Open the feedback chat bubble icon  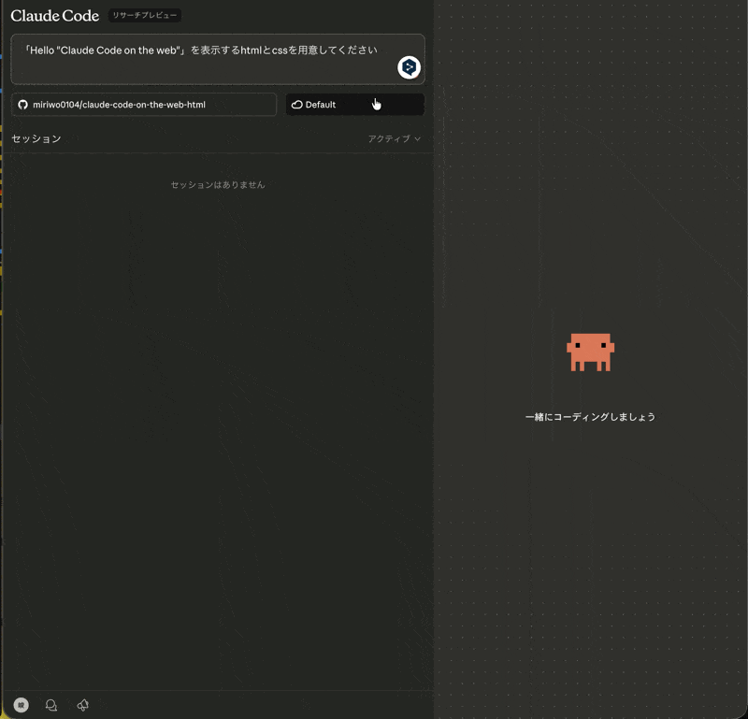pyautogui.click(x=51, y=705)
